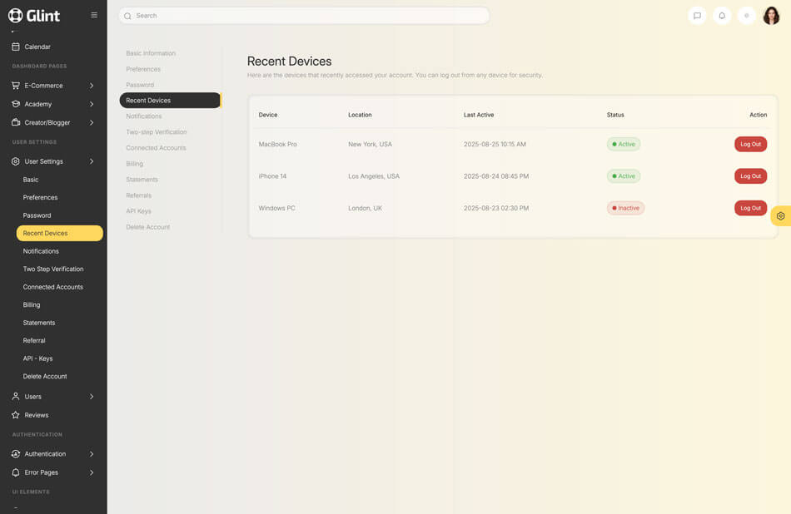Expand the Authentication menu chevron
791x514 pixels.
pos(92,454)
